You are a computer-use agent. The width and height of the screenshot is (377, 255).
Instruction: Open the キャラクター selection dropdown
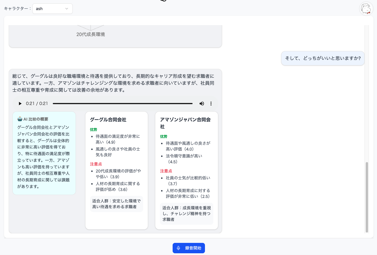click(53, 9)
